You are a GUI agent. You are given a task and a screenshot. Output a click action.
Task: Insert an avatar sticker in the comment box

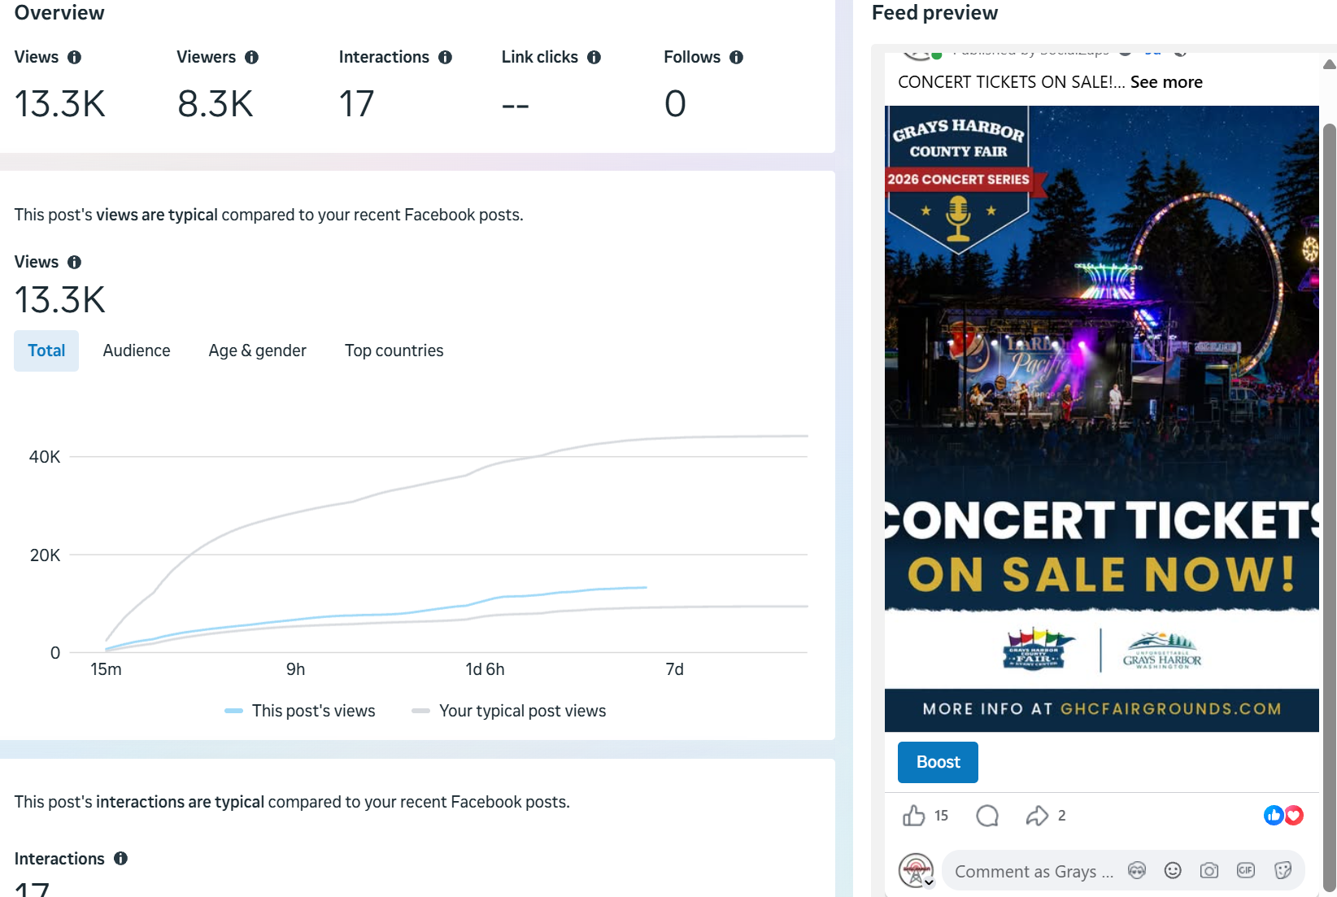[x=1136, y=871]
